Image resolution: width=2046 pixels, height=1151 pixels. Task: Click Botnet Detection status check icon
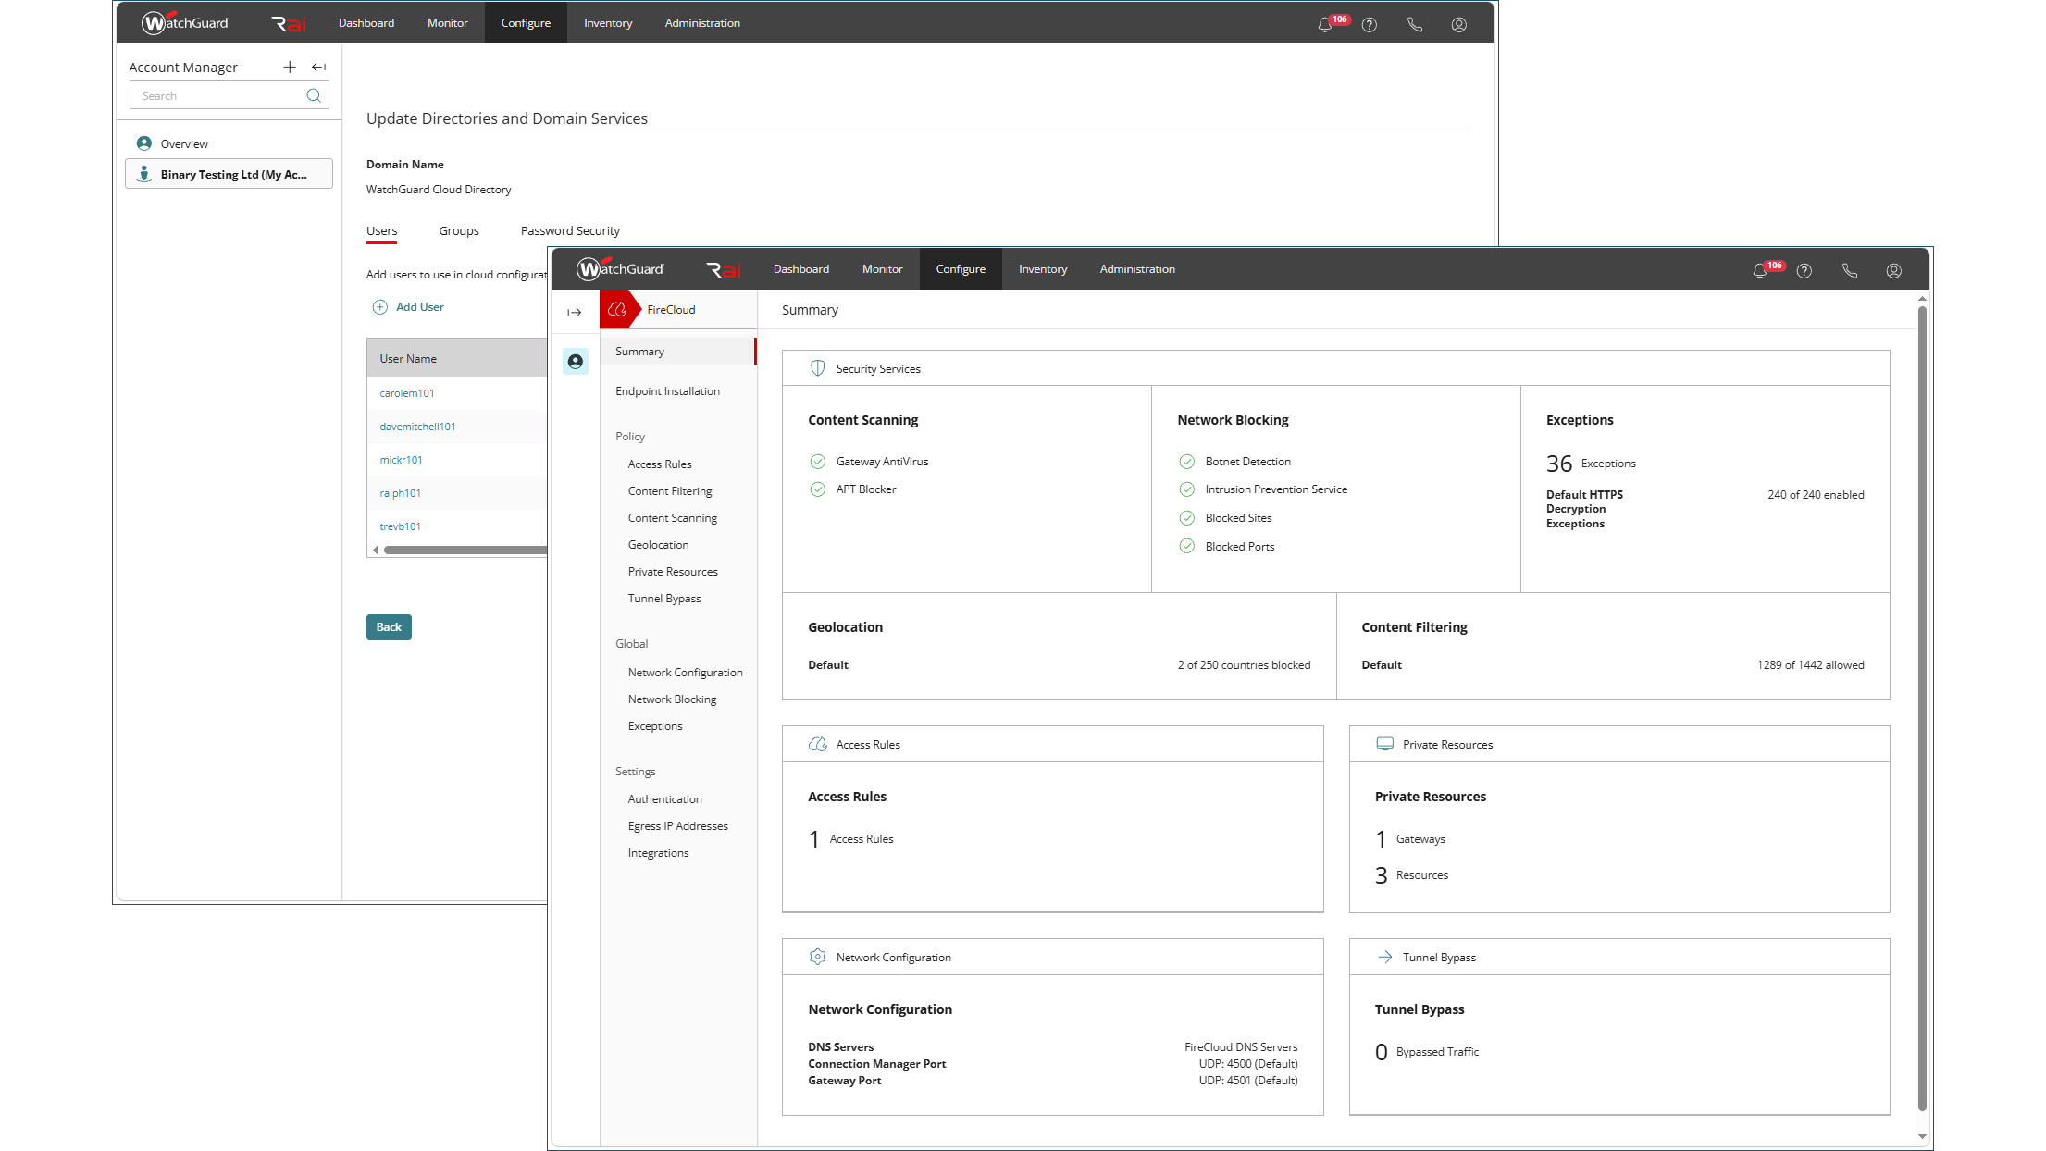tap(1186, 462)
